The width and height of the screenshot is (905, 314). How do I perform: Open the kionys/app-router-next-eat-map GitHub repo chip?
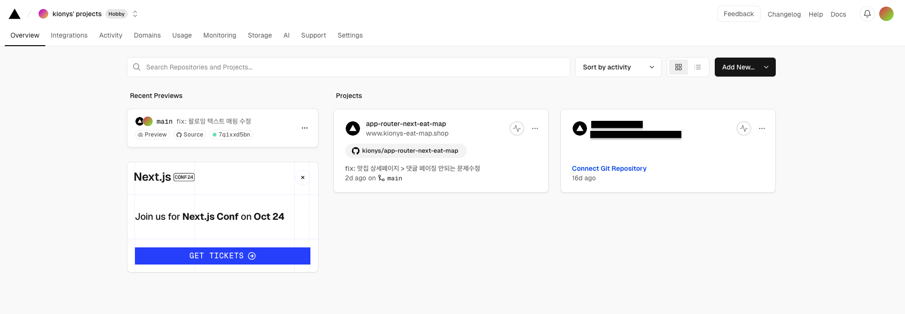point(406,151)
